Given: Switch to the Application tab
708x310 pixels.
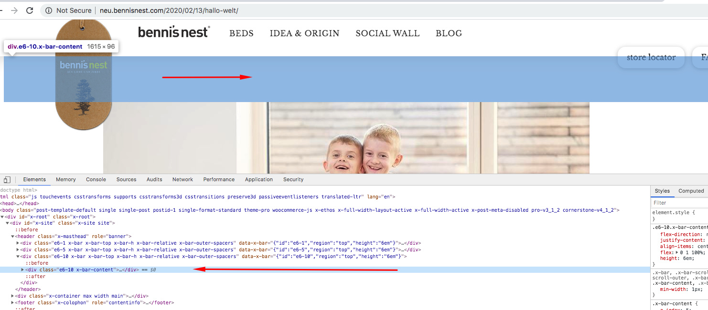Looking at the screenshot, I should (259, 180).
